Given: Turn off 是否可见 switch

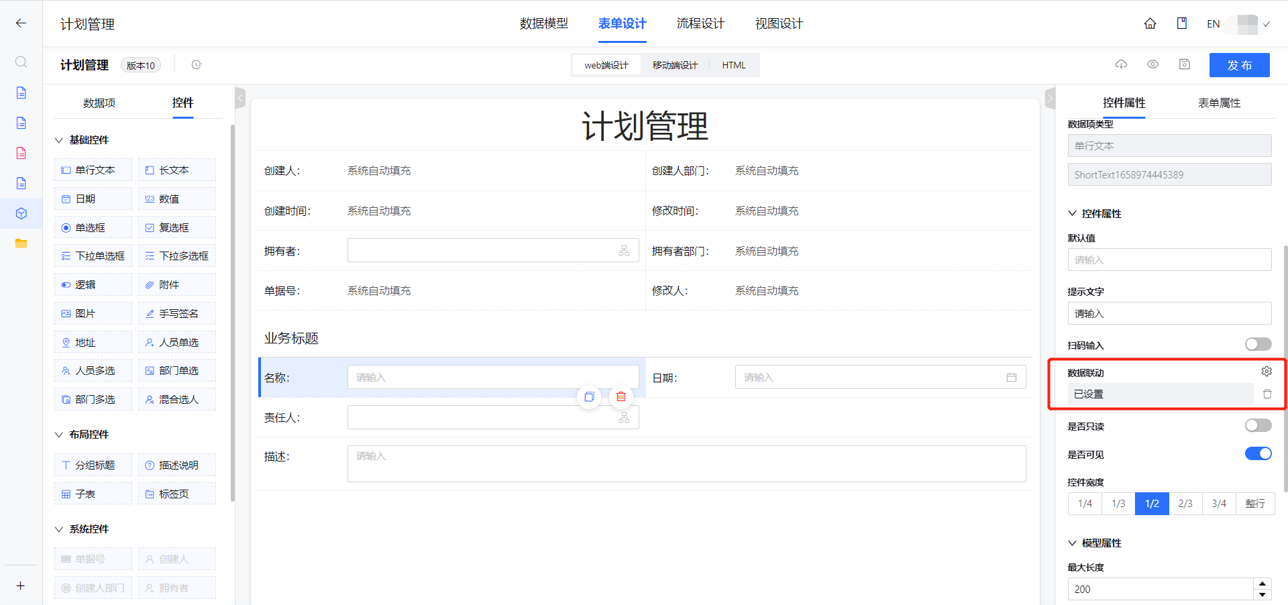Looking at the screenshot, I should coord(1258,453).
